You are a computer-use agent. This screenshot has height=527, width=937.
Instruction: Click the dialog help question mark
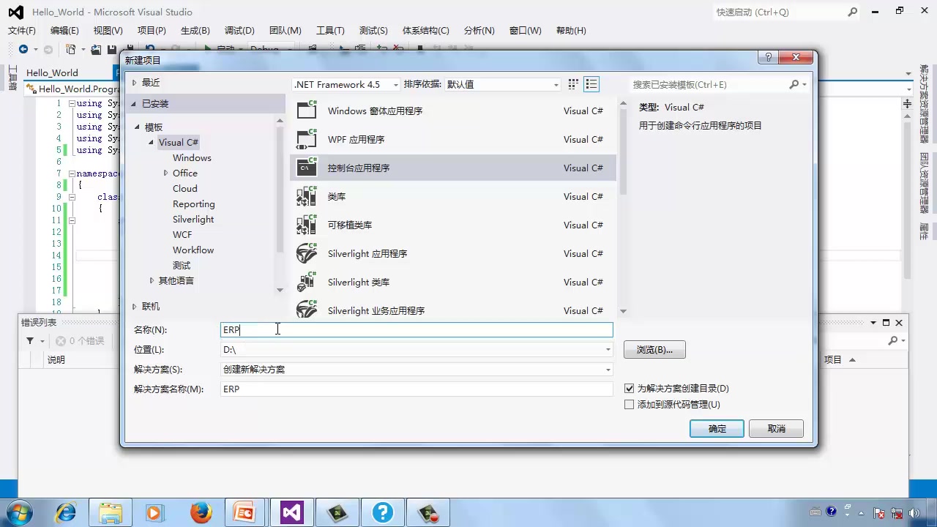pos(768,57)
